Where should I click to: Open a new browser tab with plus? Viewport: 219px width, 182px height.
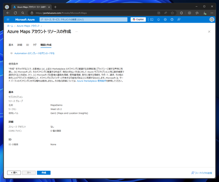click(55, 7)
